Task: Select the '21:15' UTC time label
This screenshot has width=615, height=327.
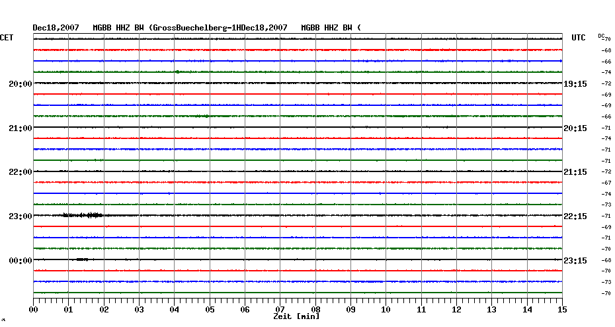Action: (x=575, y=172)
